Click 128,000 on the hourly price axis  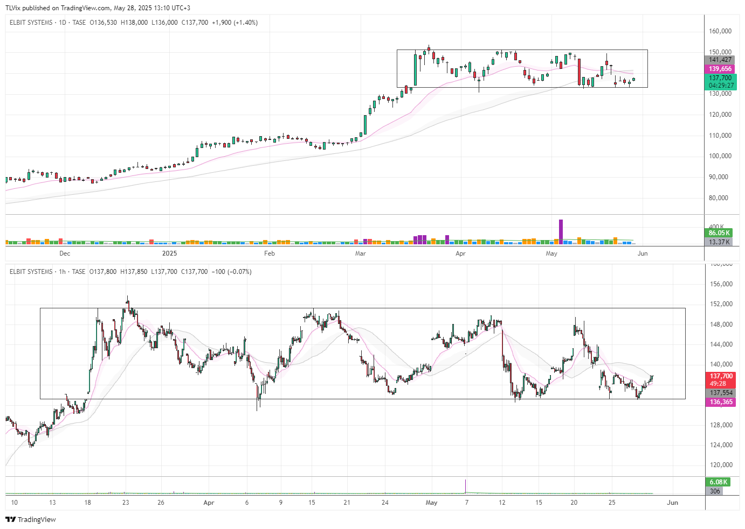pos(721,425)
